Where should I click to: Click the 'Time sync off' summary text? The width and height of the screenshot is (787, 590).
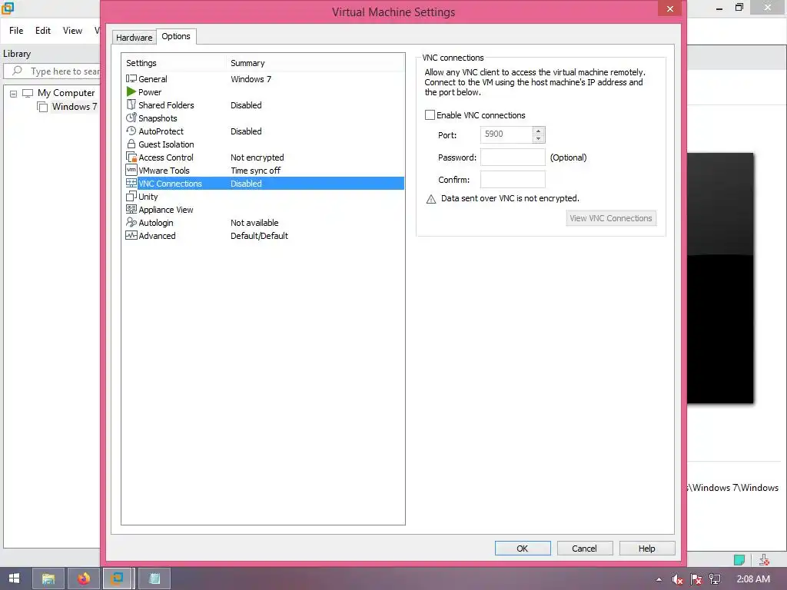(255, 171)
